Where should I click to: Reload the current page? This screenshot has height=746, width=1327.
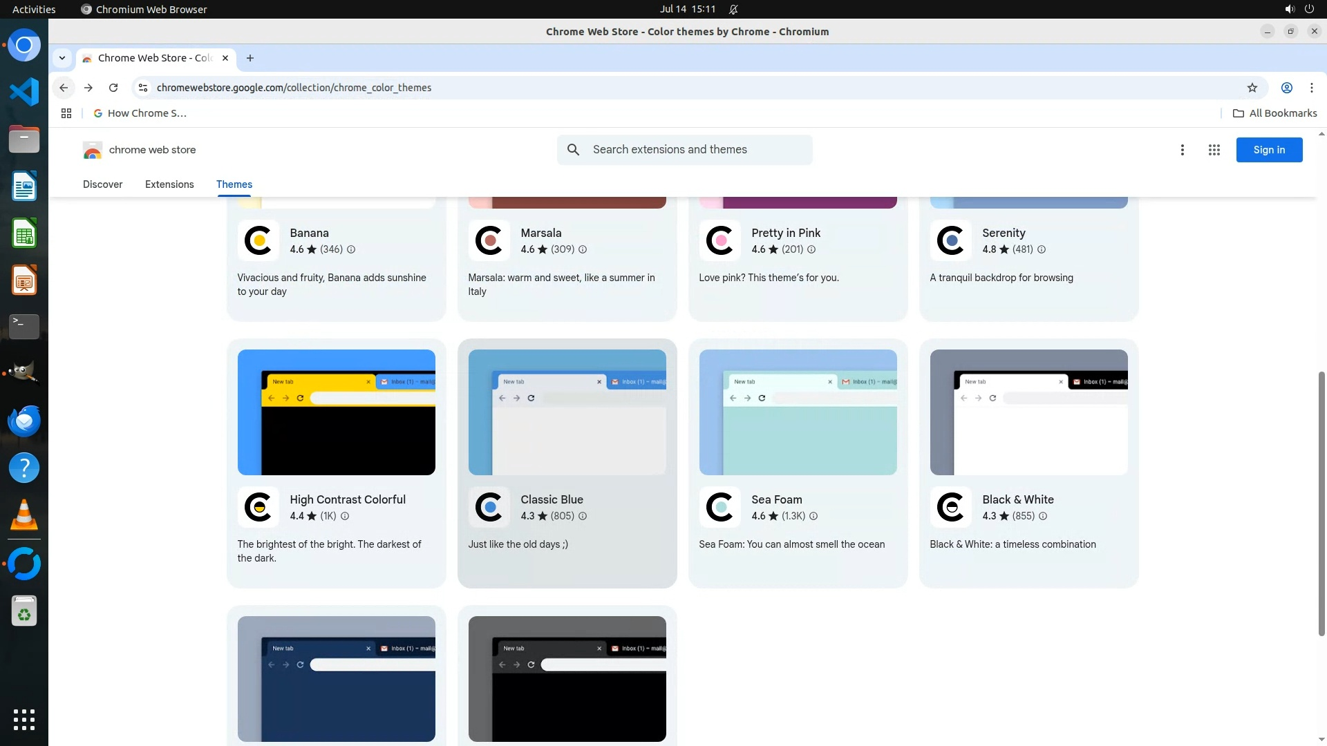(x=113, y=88)
